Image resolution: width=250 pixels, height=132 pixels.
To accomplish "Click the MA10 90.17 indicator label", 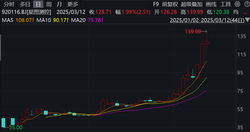I will tap(53, 20).
